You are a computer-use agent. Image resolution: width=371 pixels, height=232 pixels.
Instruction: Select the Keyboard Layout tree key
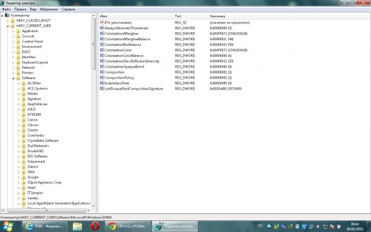pyautogui.click(x=35, y=62)
